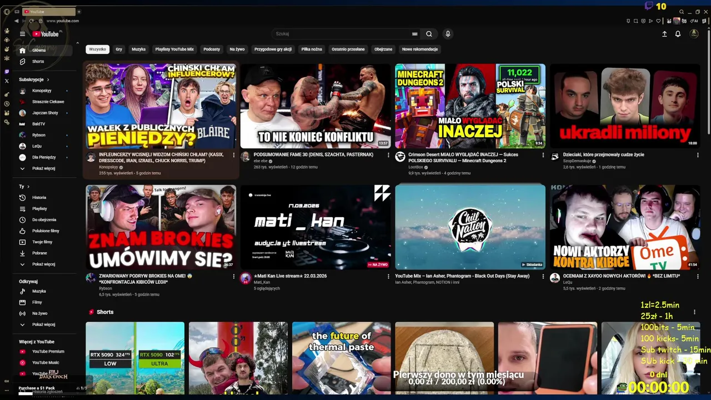Click the search magnifier button
Screen dimensions: 711x400
click(429, 34)
